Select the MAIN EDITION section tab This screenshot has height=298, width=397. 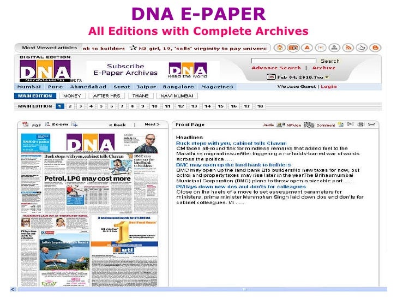(x=35, y=96)
